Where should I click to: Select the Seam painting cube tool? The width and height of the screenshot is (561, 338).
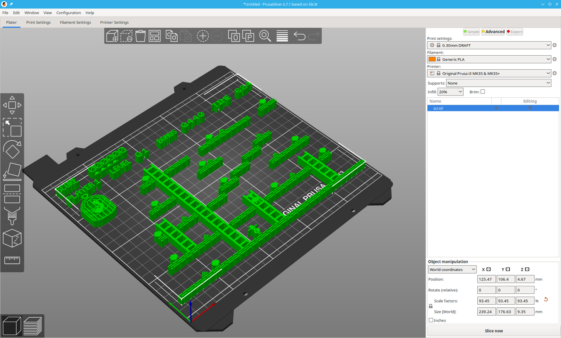pyautogui.click(x=12, y=238)
